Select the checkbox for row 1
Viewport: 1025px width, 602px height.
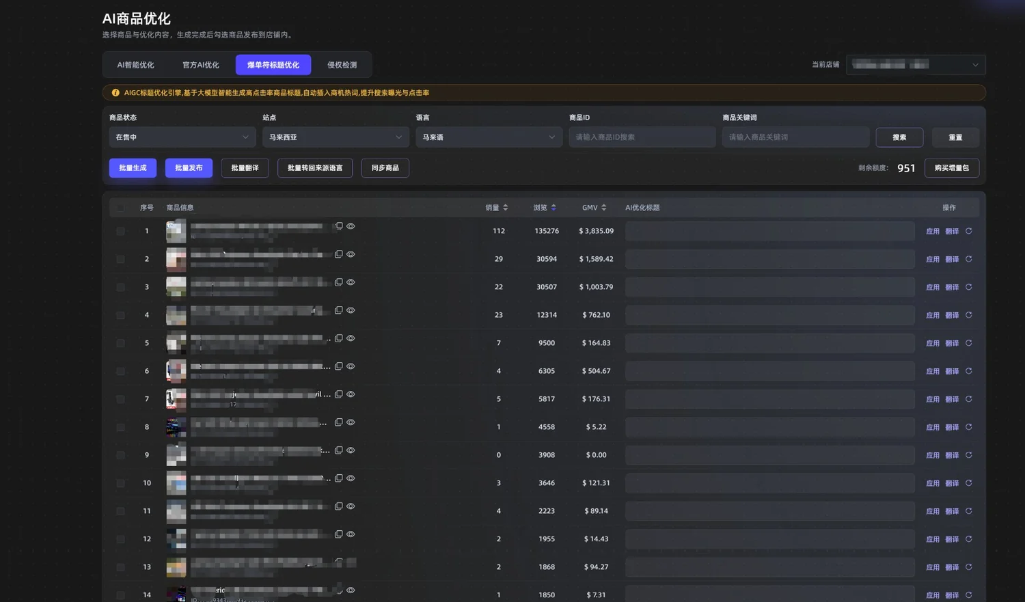(x=120, y=232)
